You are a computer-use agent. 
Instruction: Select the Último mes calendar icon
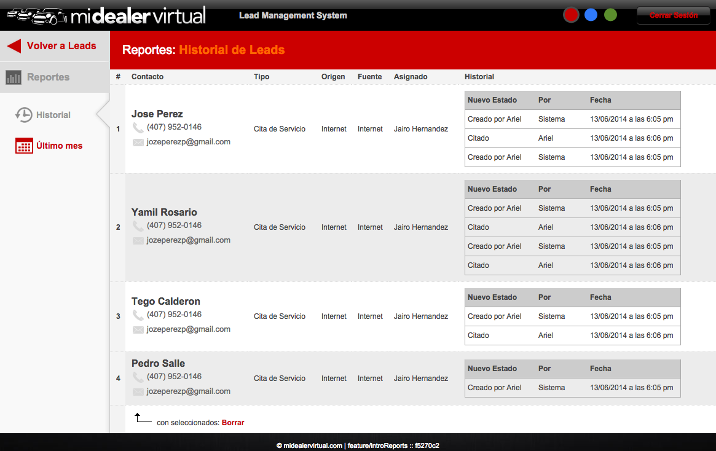click(24, 146)
